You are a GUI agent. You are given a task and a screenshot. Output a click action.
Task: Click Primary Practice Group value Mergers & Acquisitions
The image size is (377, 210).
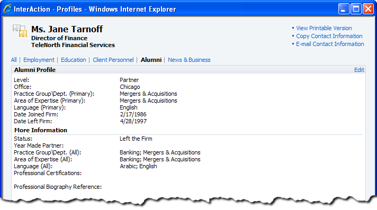click(x=148, y=94)
